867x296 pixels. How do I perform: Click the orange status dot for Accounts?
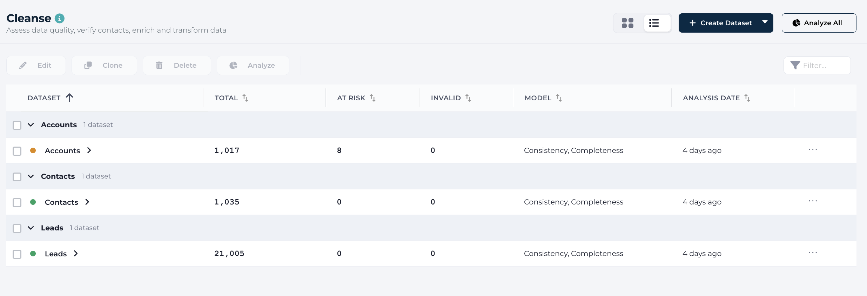coord(33,150)
